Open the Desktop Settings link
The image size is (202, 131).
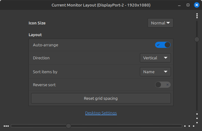tap(101, 113)
